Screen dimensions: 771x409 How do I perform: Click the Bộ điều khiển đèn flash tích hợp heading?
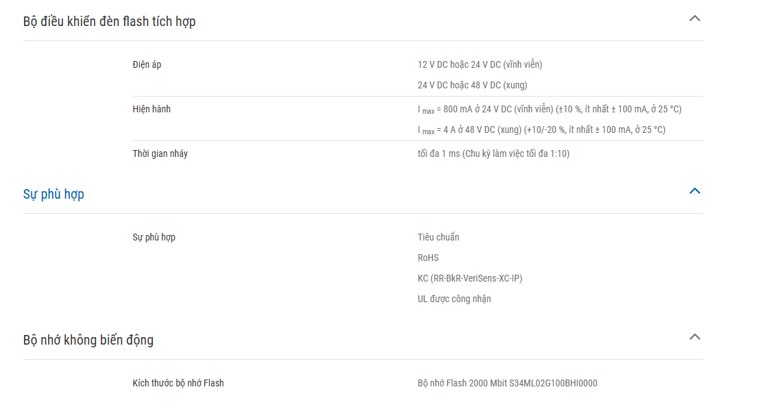[x=109, y=22]
